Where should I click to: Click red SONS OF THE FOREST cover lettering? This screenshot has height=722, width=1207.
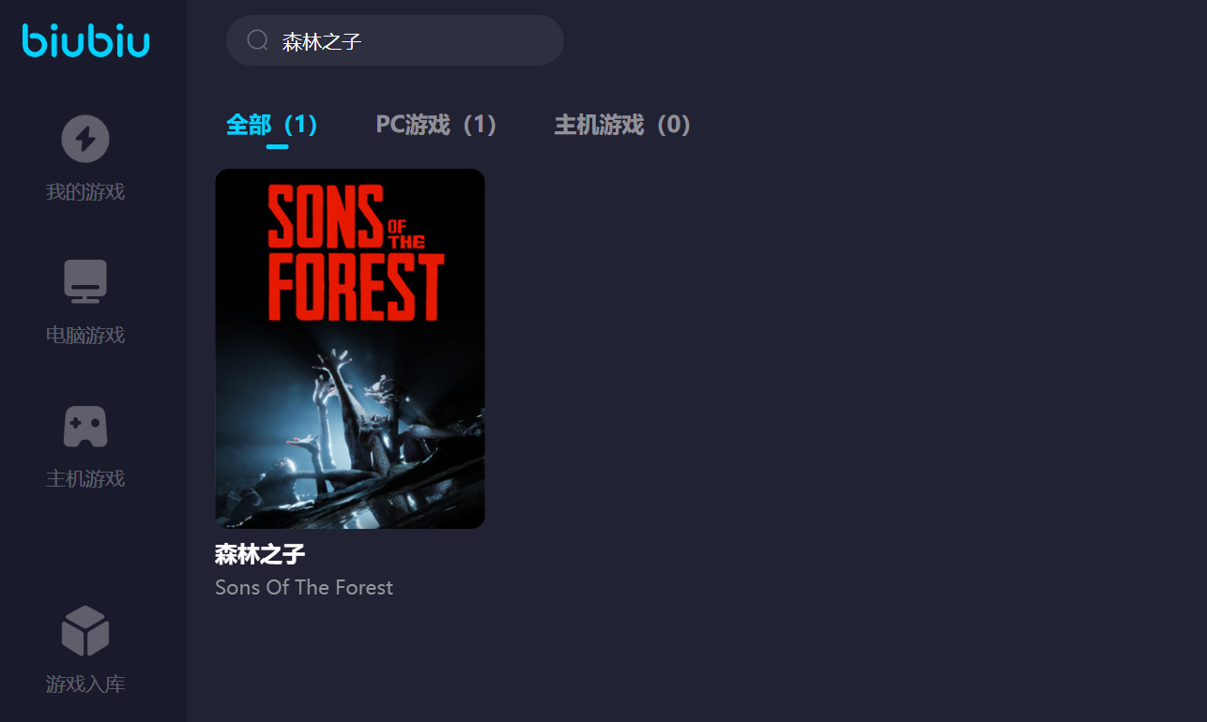click(355, 252)
